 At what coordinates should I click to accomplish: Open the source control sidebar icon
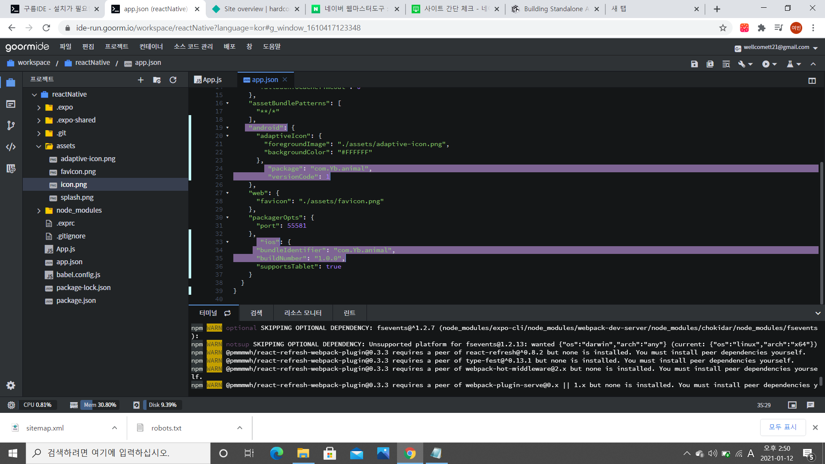[11, 125]
